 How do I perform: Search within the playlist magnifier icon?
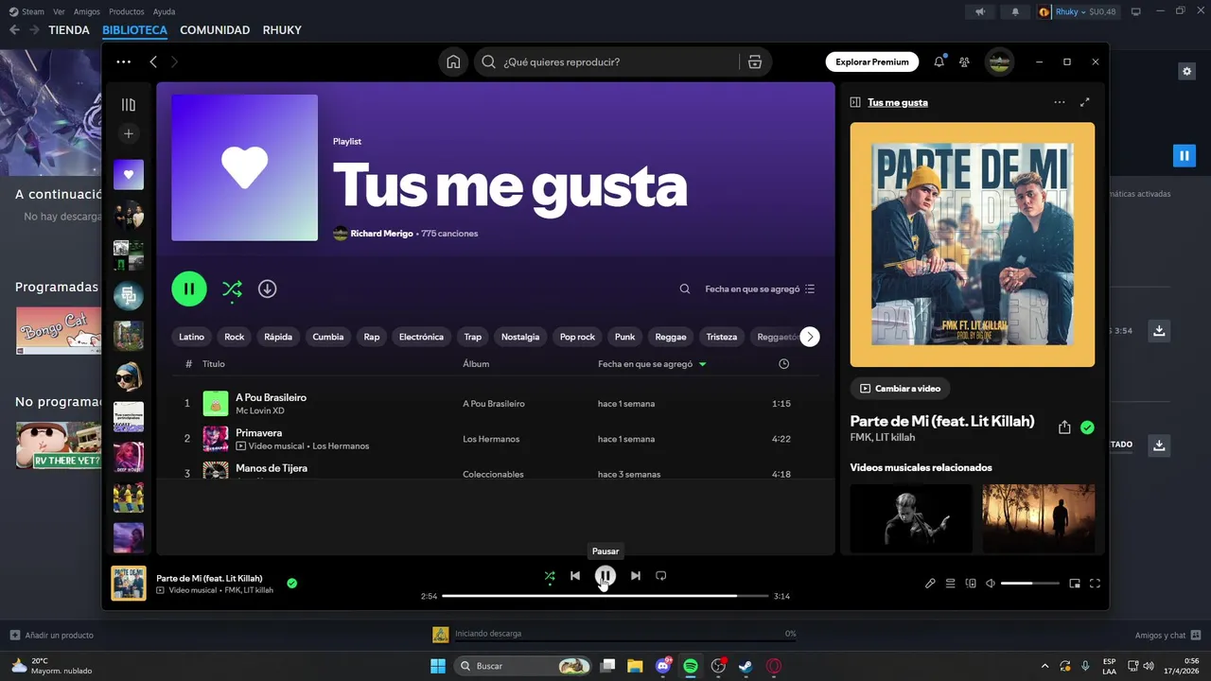point(685,289)
